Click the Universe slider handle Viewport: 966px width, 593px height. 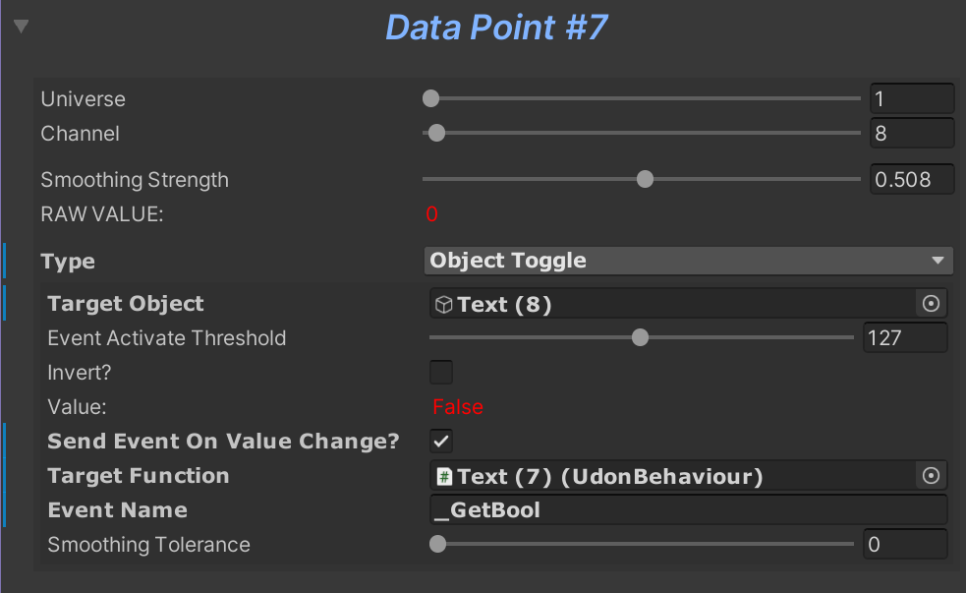click(430, 98)
